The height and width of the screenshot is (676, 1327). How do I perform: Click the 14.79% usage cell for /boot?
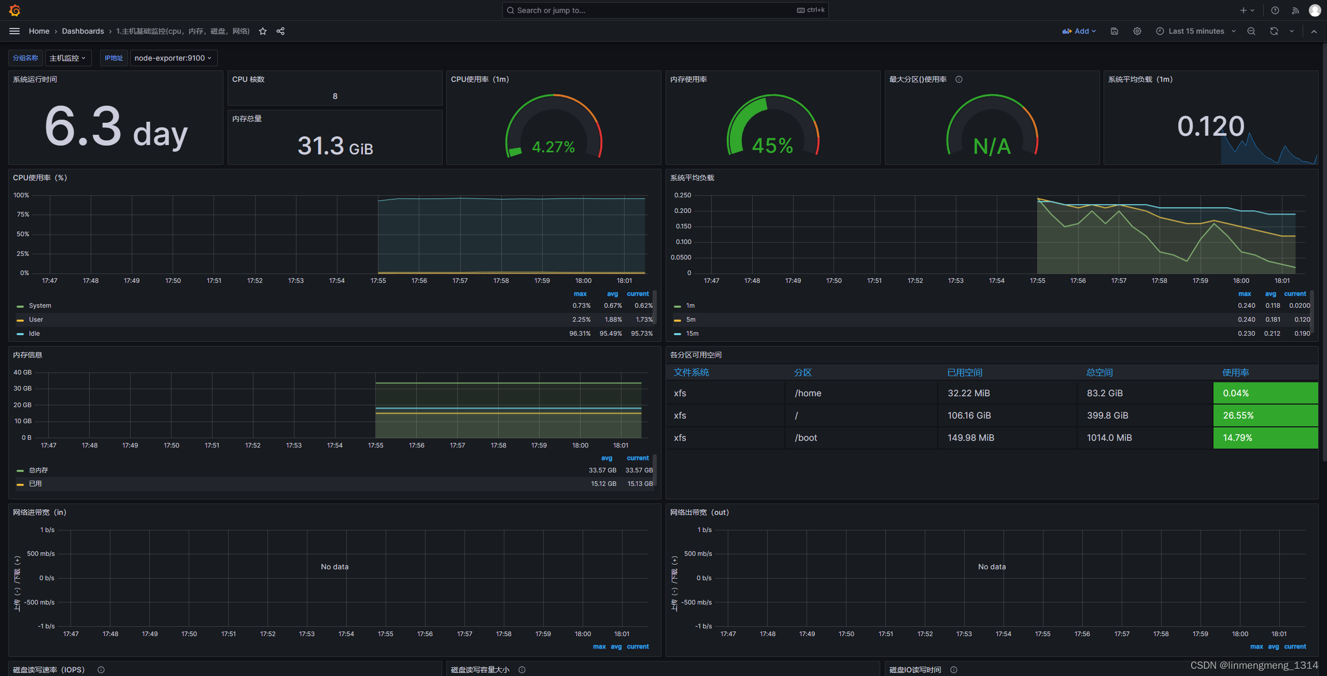[x=1265, y=438]
